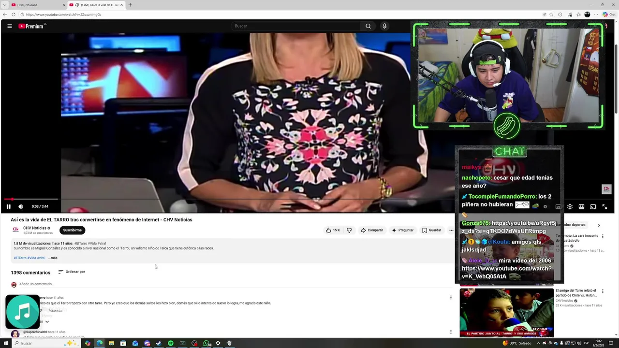This screenshot has width=619, height=348.
Task: Enter fullscreen mode
Action: (x=604, y=206)
